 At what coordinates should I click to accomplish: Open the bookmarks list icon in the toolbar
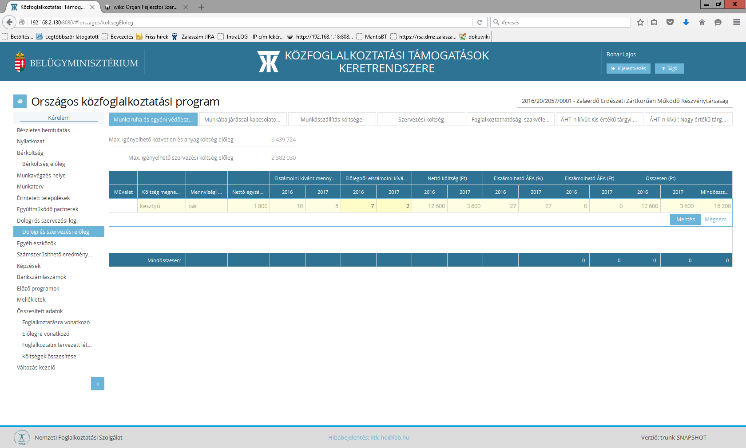pos(654,22)
